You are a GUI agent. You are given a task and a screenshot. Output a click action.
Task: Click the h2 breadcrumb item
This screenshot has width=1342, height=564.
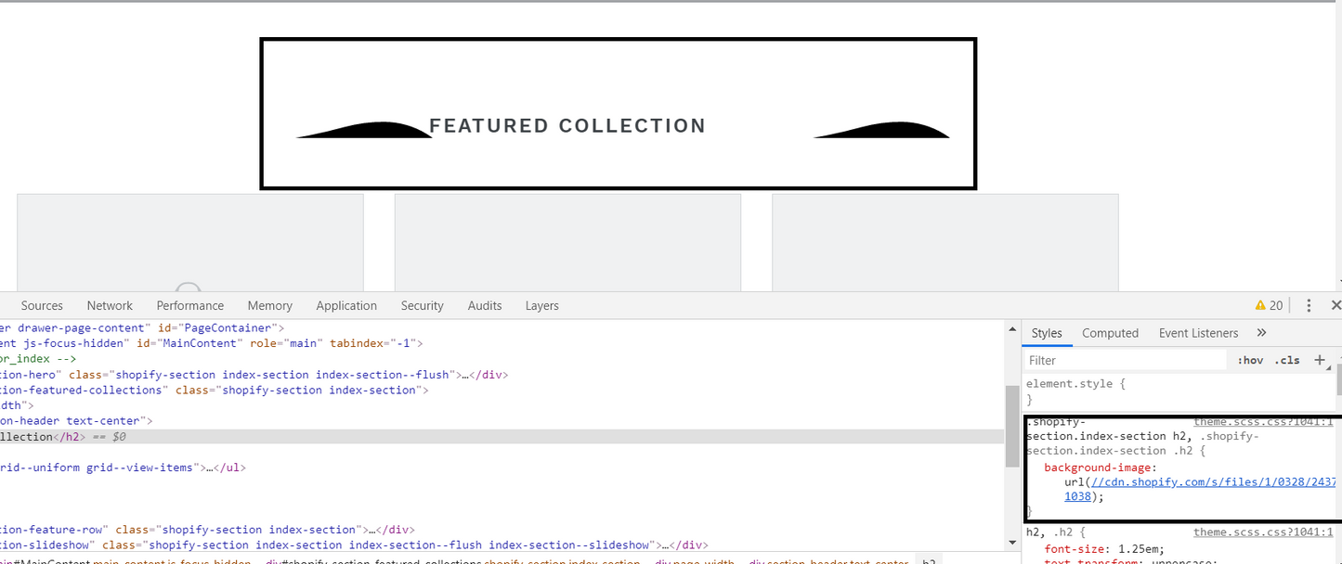click(929, 560)
